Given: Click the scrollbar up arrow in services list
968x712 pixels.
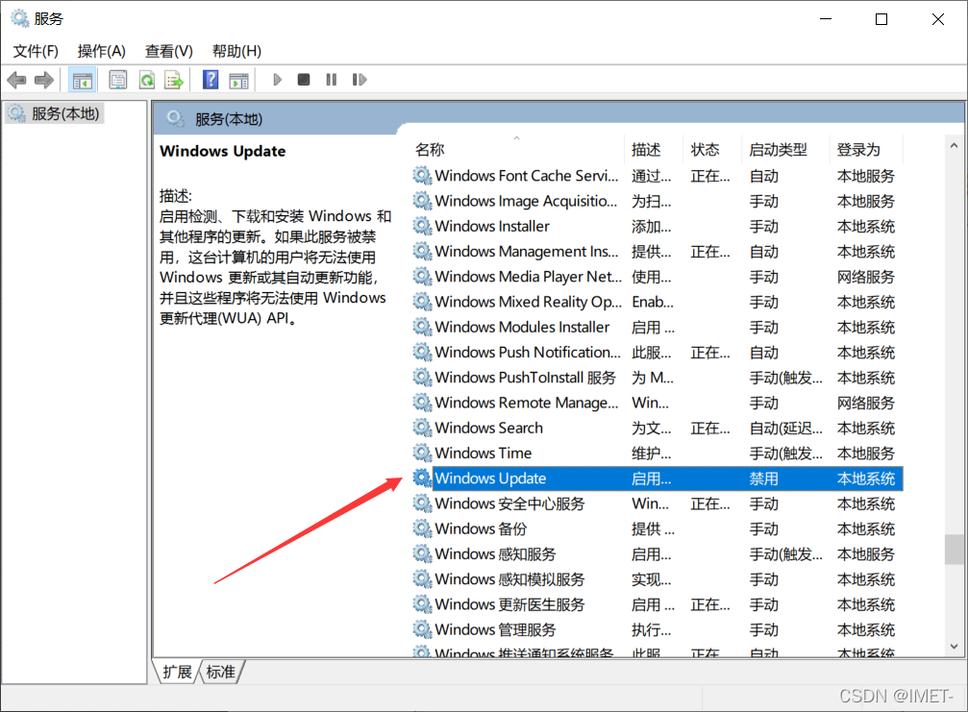Looking at the screenshot, I should coord(954,146).
